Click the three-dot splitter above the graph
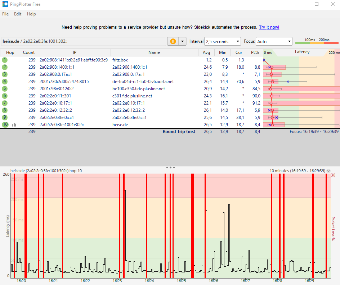This screenshot has height=285, width=340. pos(170,167)
